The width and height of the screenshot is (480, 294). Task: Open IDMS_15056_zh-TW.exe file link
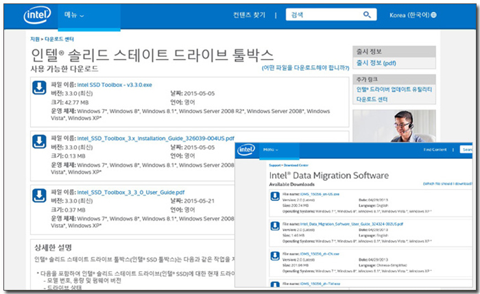(x=320, y=284)
